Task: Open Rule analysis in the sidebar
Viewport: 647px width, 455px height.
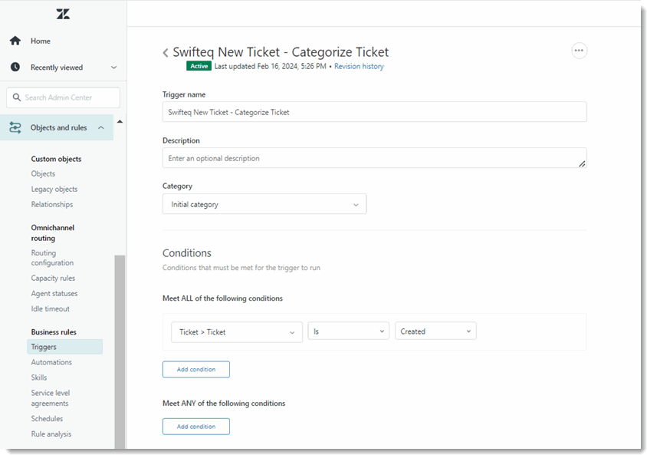Action: (51, 434)
